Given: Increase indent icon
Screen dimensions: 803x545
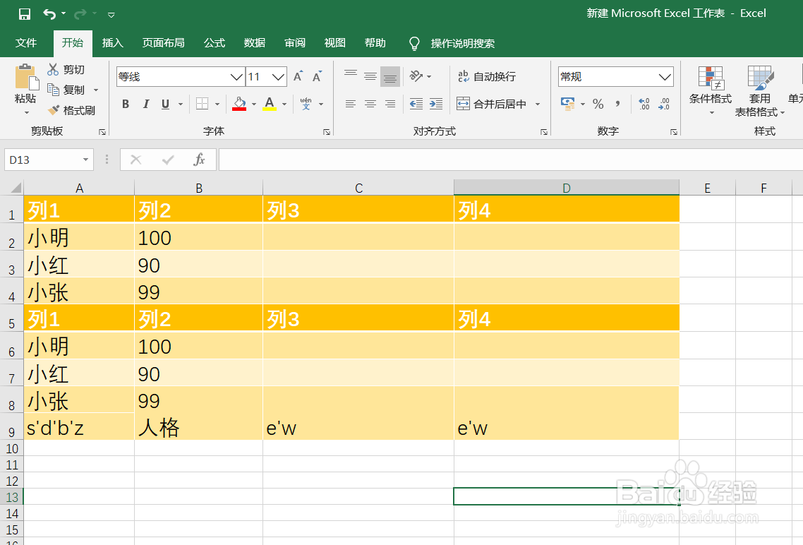Looking at the screenshot, I should pyautogui.click(x=436, y=104).
